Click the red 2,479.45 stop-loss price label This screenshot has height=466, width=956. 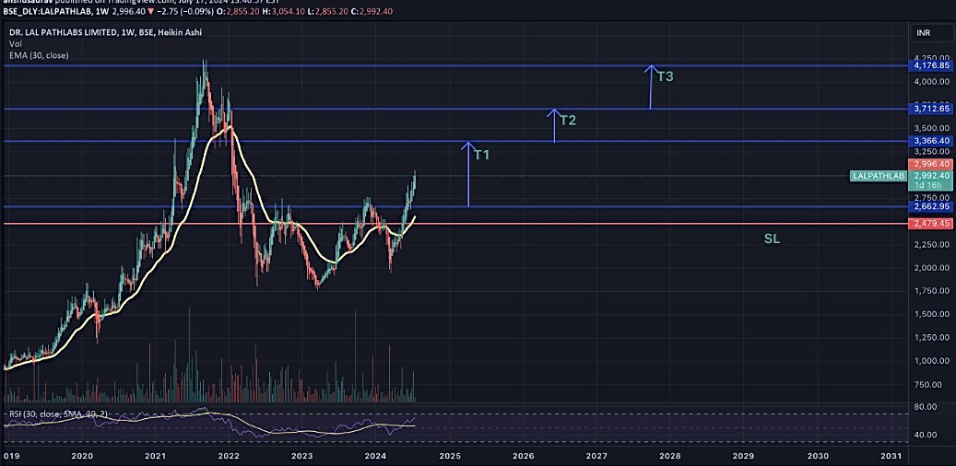931,224
